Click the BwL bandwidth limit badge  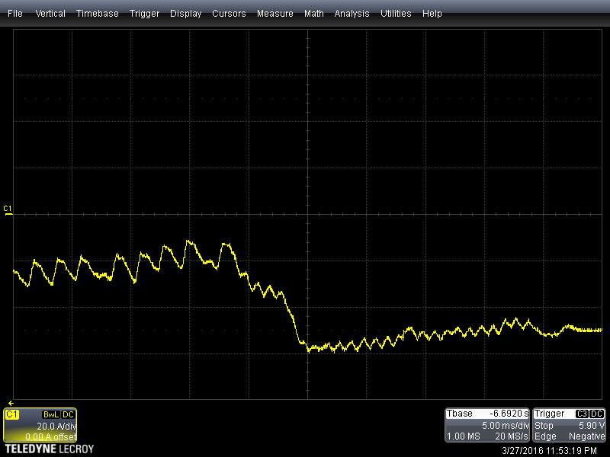tap(51, 414)
